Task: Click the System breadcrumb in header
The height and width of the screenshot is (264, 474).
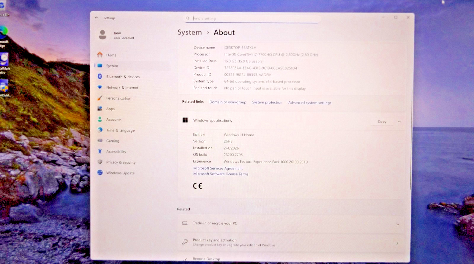Action: click(190, 33)
